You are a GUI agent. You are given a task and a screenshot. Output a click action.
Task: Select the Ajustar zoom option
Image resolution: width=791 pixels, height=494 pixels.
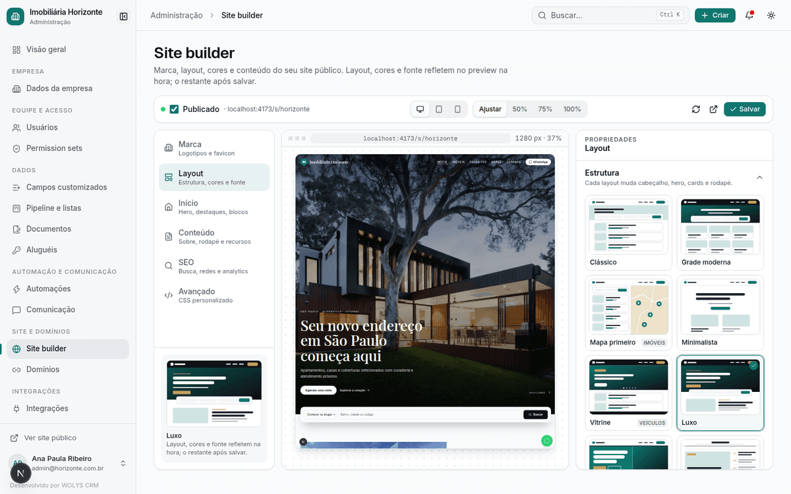[490, 109]
